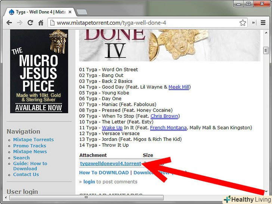Click the vertical scrollbar up arrow
Viewport: 272px width, 204px height.
point(266,33)
